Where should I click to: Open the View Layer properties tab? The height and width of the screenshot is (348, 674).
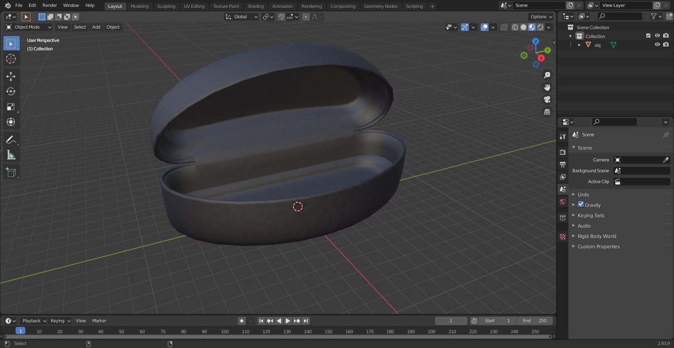pyautogui.click(x=562, y=177)
